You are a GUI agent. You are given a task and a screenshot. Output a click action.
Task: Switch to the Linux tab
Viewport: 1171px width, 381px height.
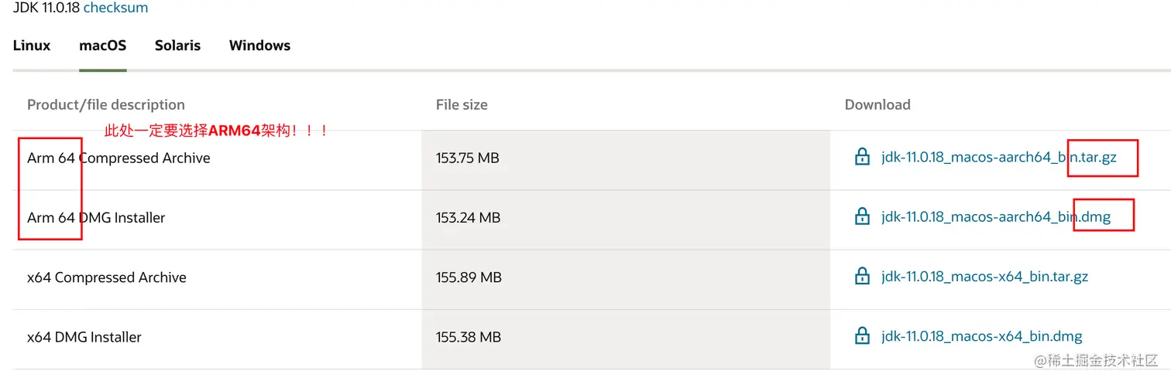click(x=32, y=46)
